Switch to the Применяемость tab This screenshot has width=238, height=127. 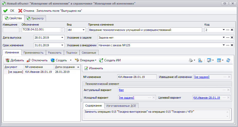click(x=33, y=53)
